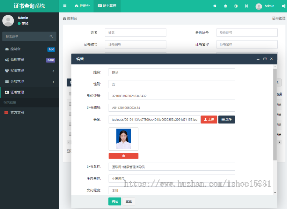Expand the 会员管理 sidebar menu
Screen dimensions: 287x209
pos(29,81)
